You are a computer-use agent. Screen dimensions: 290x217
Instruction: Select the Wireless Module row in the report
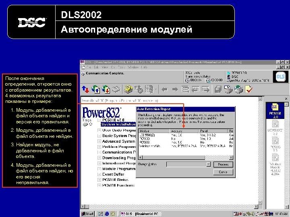coord(186,146)
